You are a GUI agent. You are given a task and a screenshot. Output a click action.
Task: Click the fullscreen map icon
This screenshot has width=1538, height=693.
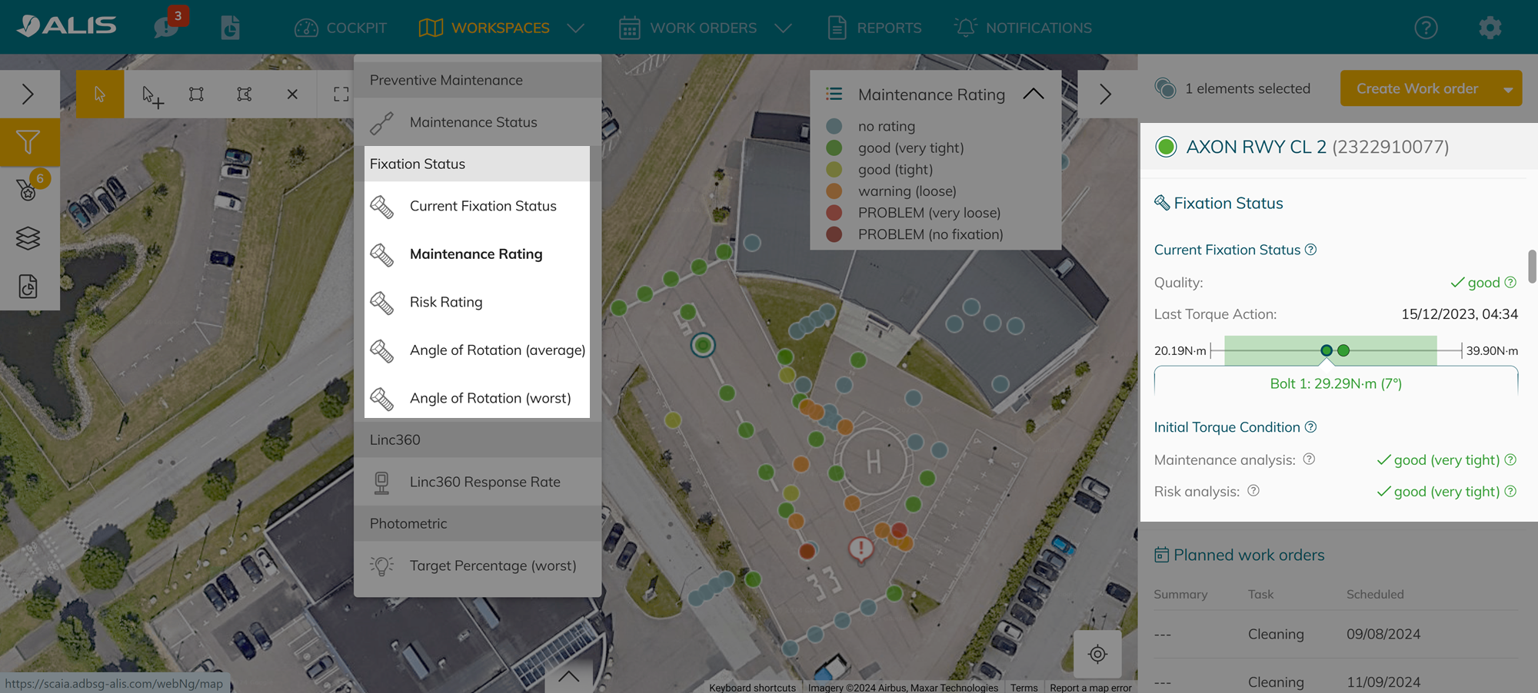pos(341,94)
